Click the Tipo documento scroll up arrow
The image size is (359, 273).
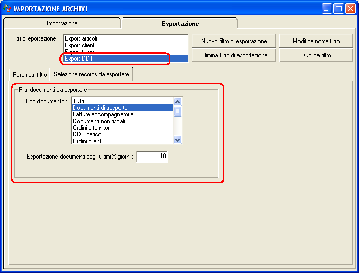point(177,102)
